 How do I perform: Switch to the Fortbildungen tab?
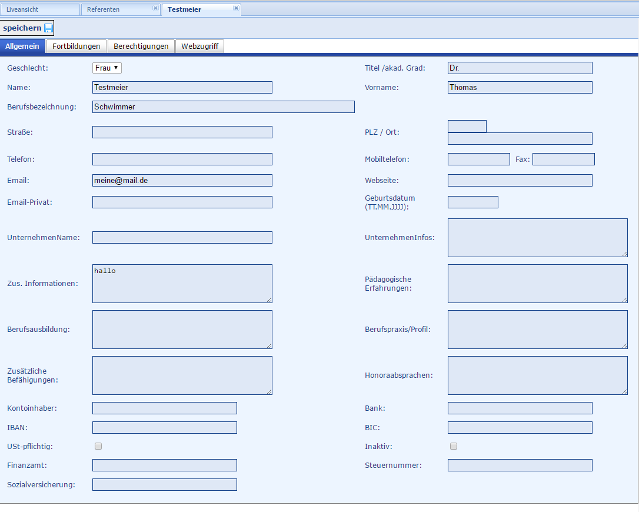(x=76, y=46)
